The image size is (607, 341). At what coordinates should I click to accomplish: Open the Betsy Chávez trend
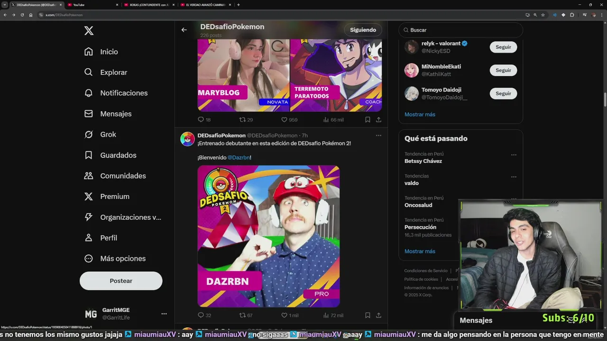click(x=423, y=161)
